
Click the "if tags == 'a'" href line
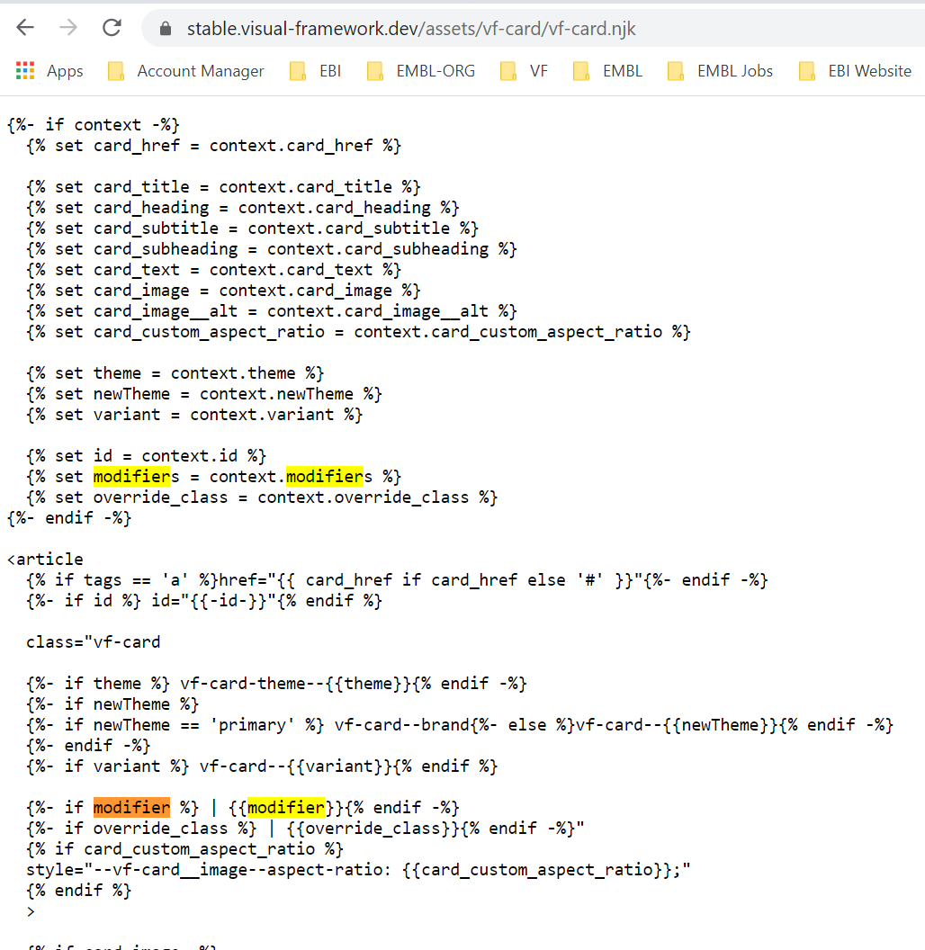point(398,580)
